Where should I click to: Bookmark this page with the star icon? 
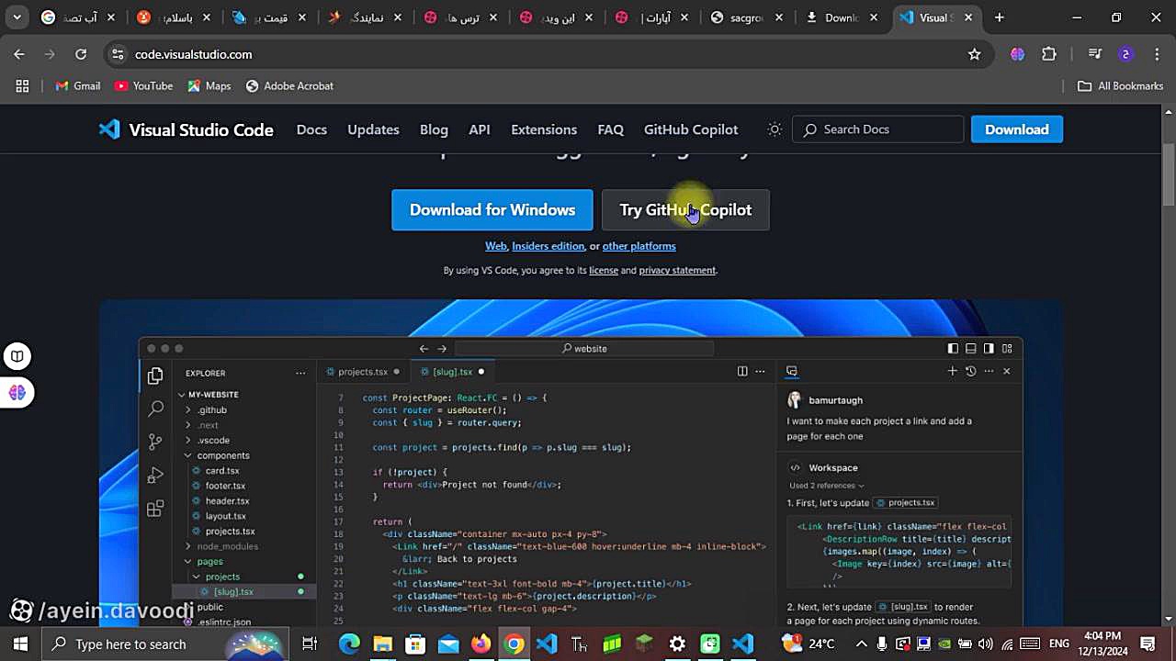pos(974,54)
